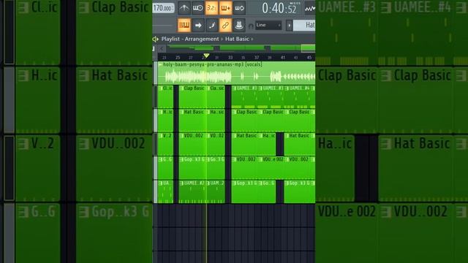Open the Line snap dropdown

pos(268,26)
